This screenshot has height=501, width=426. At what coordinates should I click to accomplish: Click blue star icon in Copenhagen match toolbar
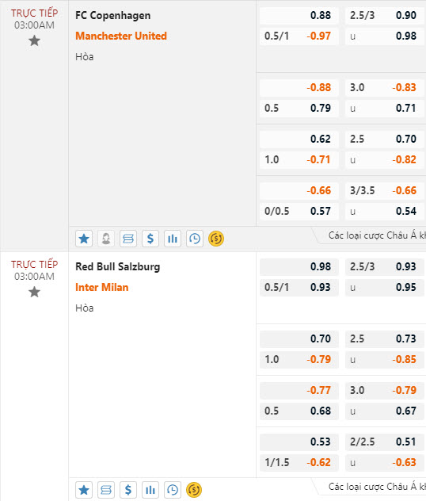84,239
